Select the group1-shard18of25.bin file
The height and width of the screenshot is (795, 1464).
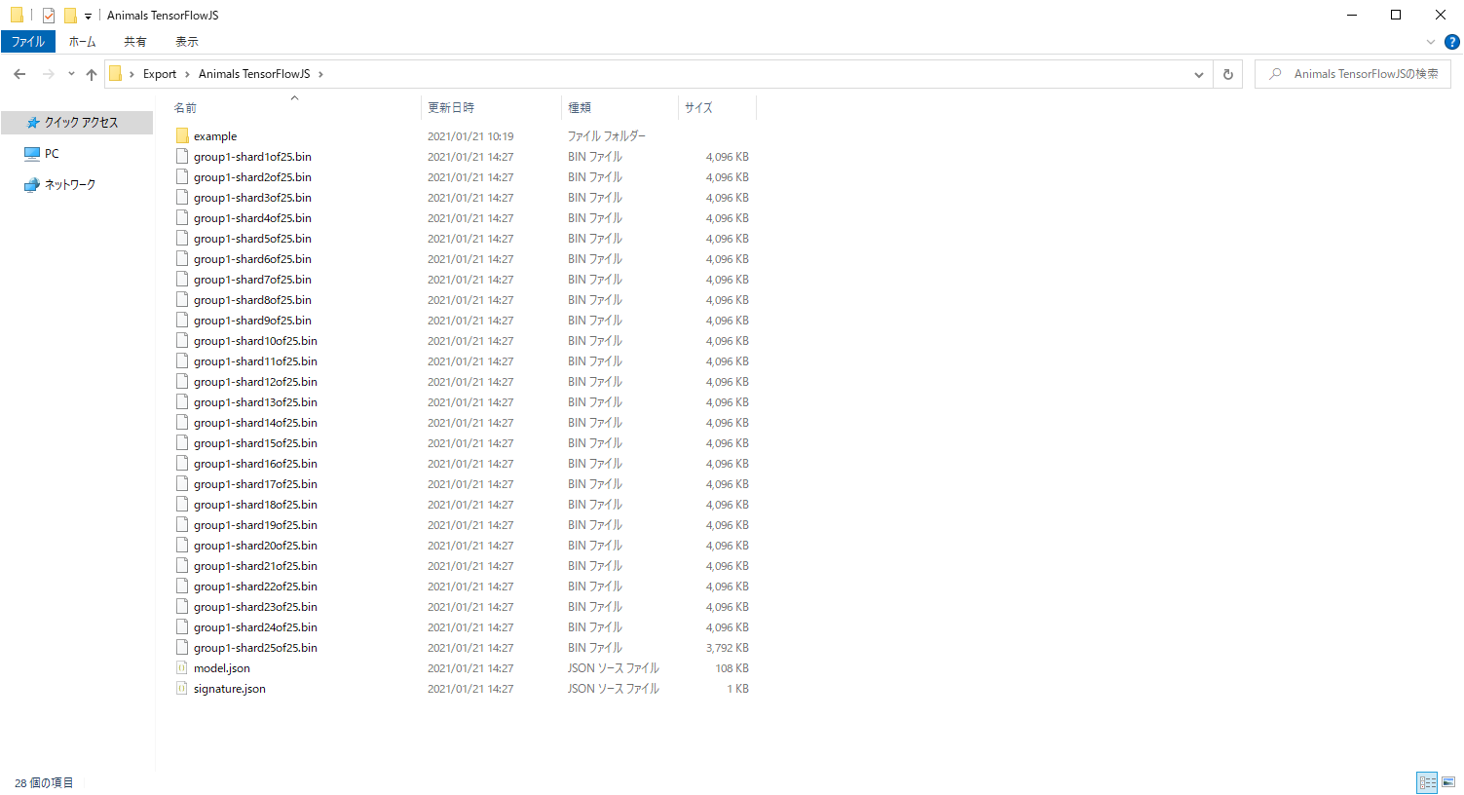[255, 505]
